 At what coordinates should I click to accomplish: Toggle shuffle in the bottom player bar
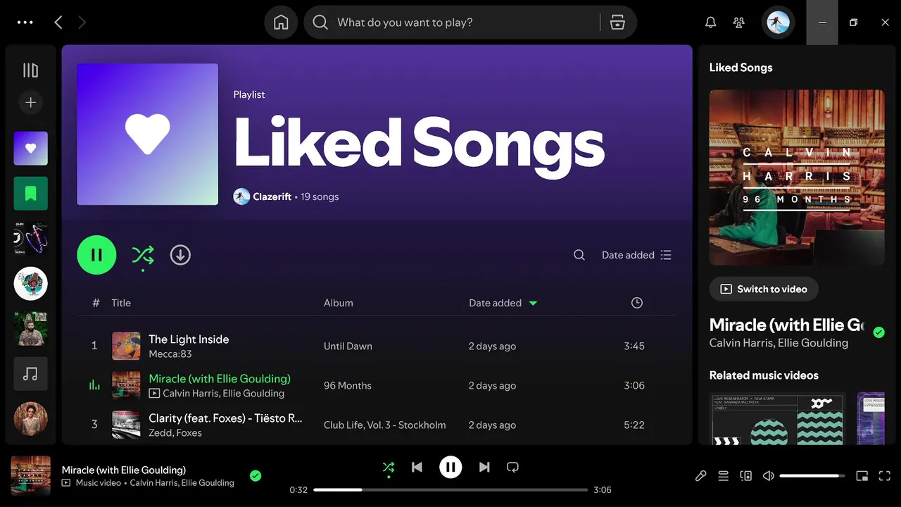(x=389, y=467)
